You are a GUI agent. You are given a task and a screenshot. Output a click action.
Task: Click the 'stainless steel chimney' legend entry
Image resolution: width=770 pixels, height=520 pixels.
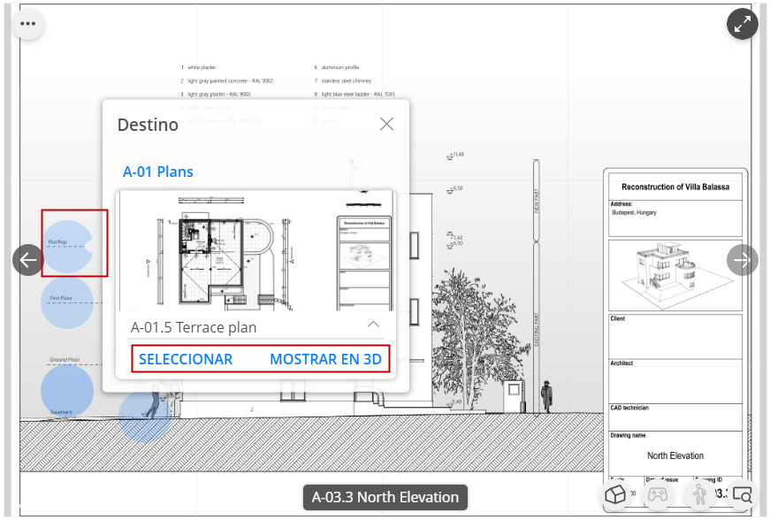[343, 80]
